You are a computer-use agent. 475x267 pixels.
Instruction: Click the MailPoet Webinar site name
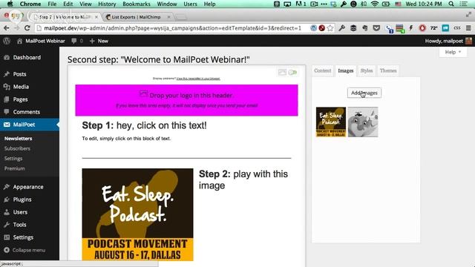point(45,41)
